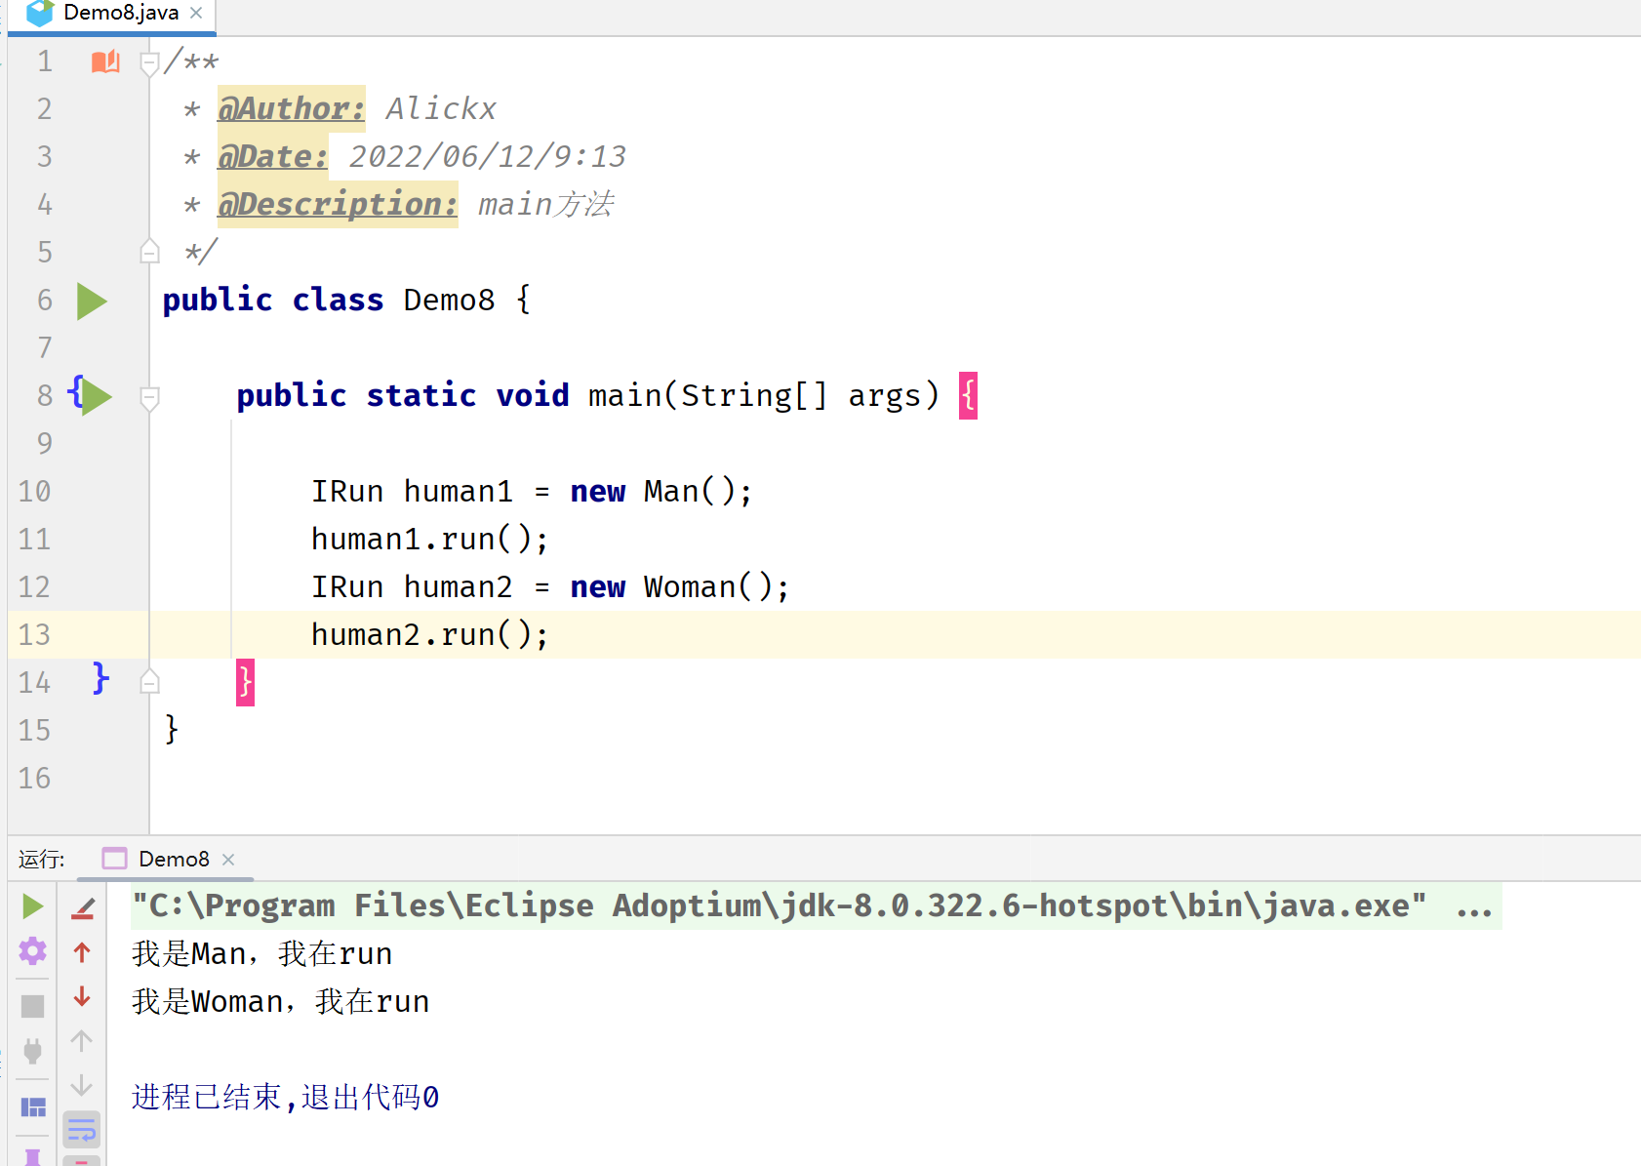Click console output 我是Man，我在run

[x=261, y=953]
